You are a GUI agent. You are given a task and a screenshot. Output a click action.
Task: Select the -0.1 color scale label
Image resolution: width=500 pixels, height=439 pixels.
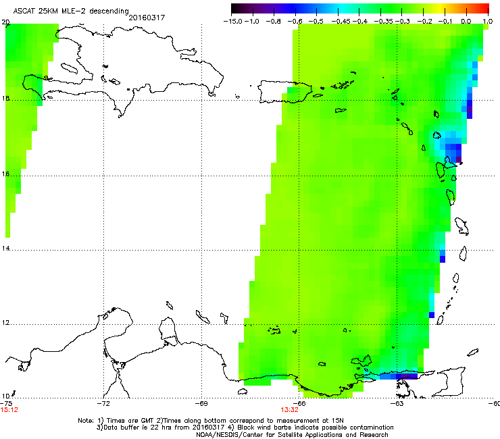point(445,22)
